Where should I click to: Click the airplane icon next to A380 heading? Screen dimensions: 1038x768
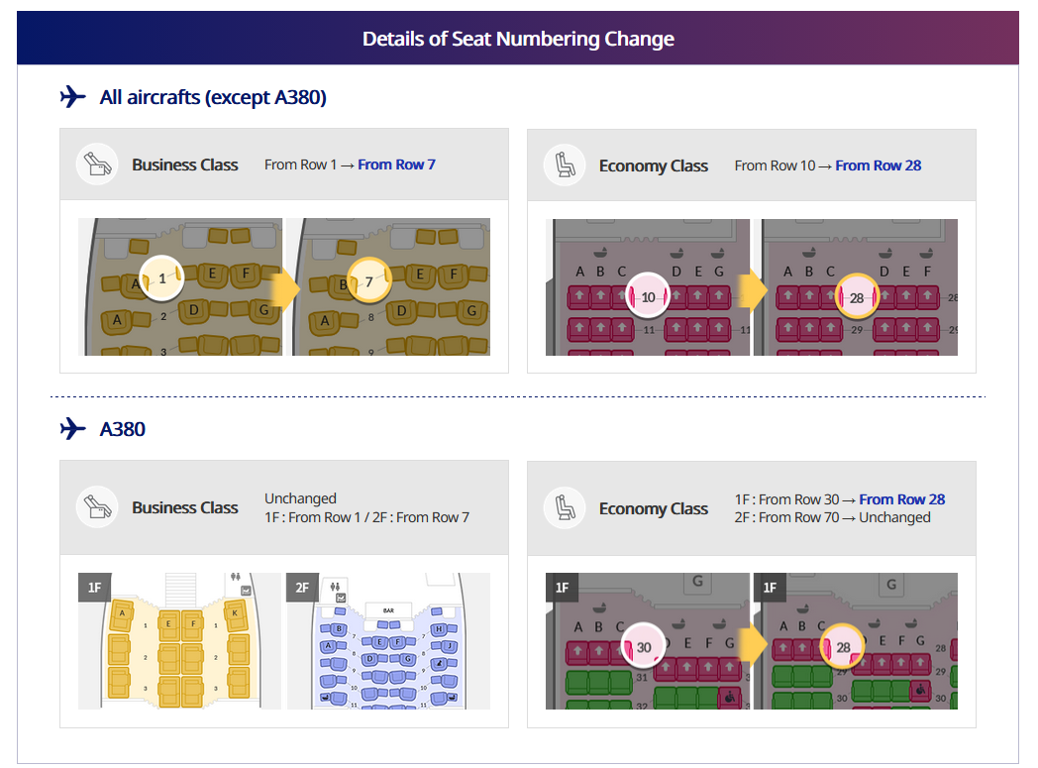[73, 429]
